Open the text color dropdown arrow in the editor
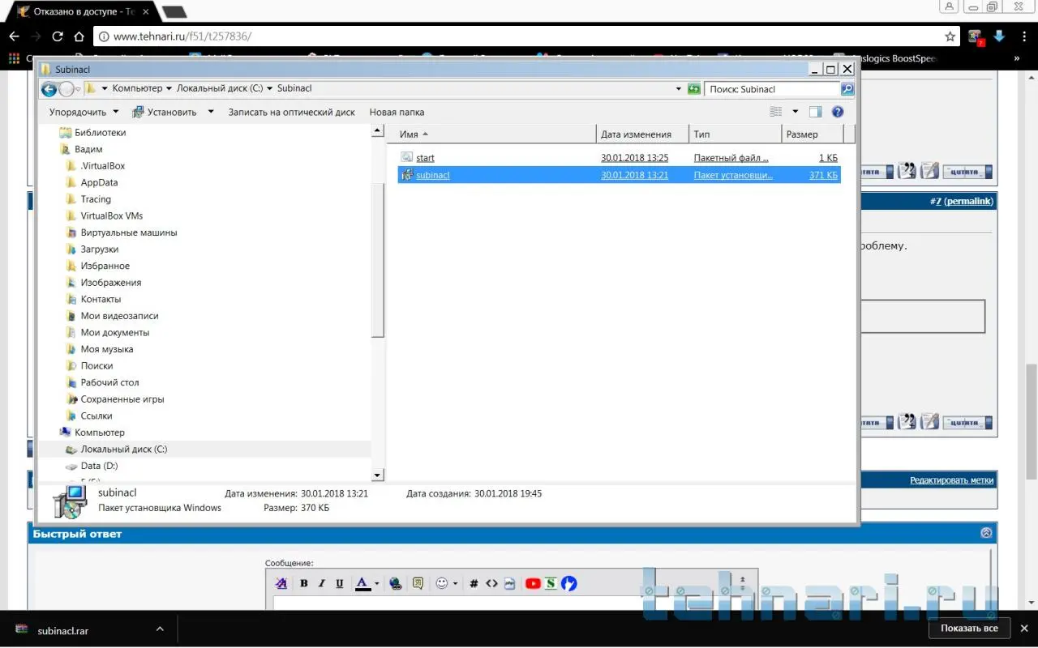The height and width of the screenshot is (648, 1038). pos(376,583)
